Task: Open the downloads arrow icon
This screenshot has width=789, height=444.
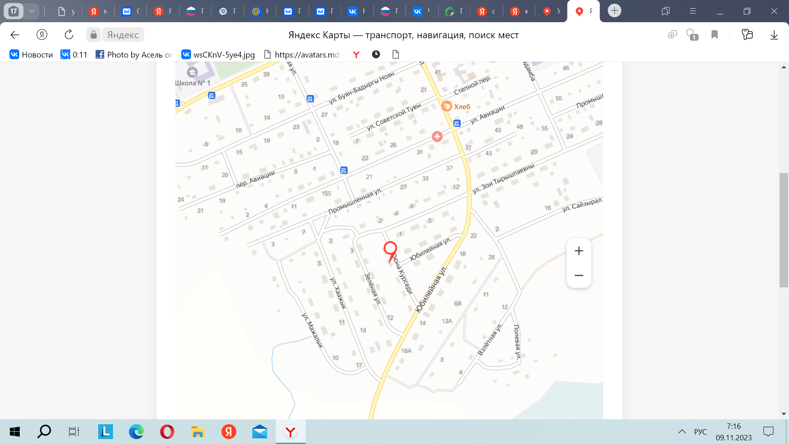Action: pyautogui.click(x=774, y=35)
